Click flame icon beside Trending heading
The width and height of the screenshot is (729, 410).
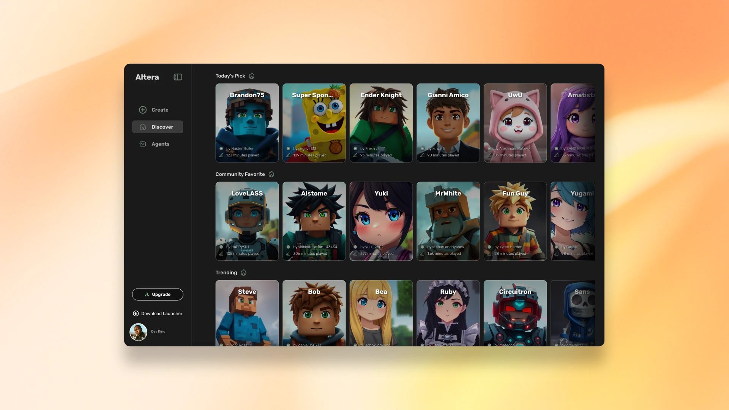click(244, 273)
